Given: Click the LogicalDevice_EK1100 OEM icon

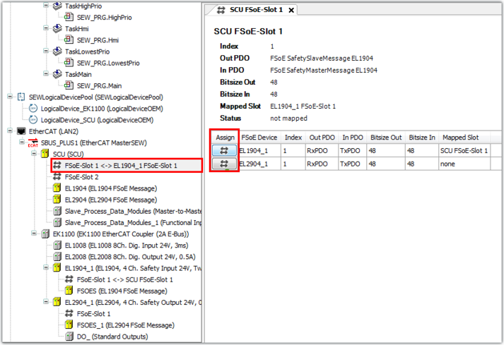Looking at the screenshot, I should [x=33, y=109].
